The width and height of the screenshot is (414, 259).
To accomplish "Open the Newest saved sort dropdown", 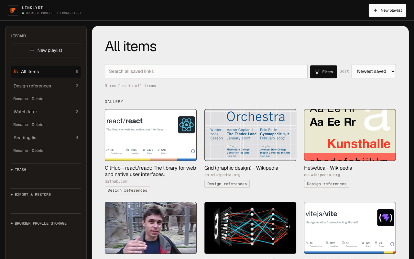I will pos(374,71).
